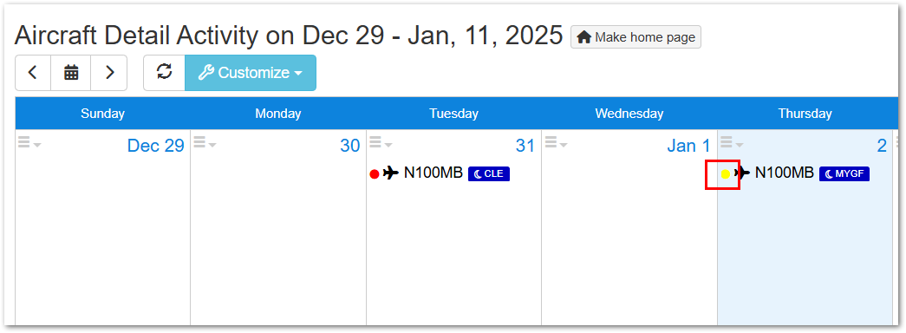This screenshot has width=906, height=333.
Task: Open N100MB entry on Dec 31
Action: pyautogui.click(x=433, y=173)
